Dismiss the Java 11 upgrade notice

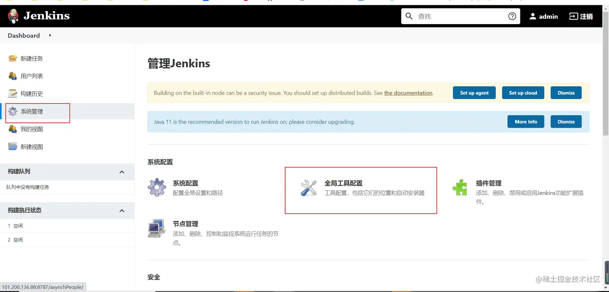coord(566,122)
